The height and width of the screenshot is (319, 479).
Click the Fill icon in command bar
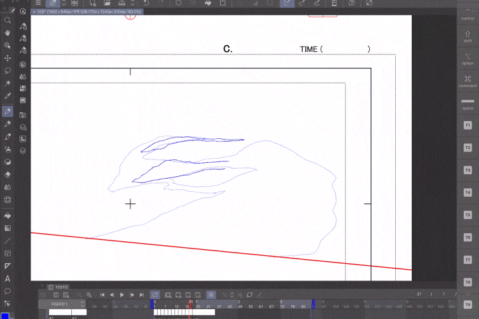[208, 3]
